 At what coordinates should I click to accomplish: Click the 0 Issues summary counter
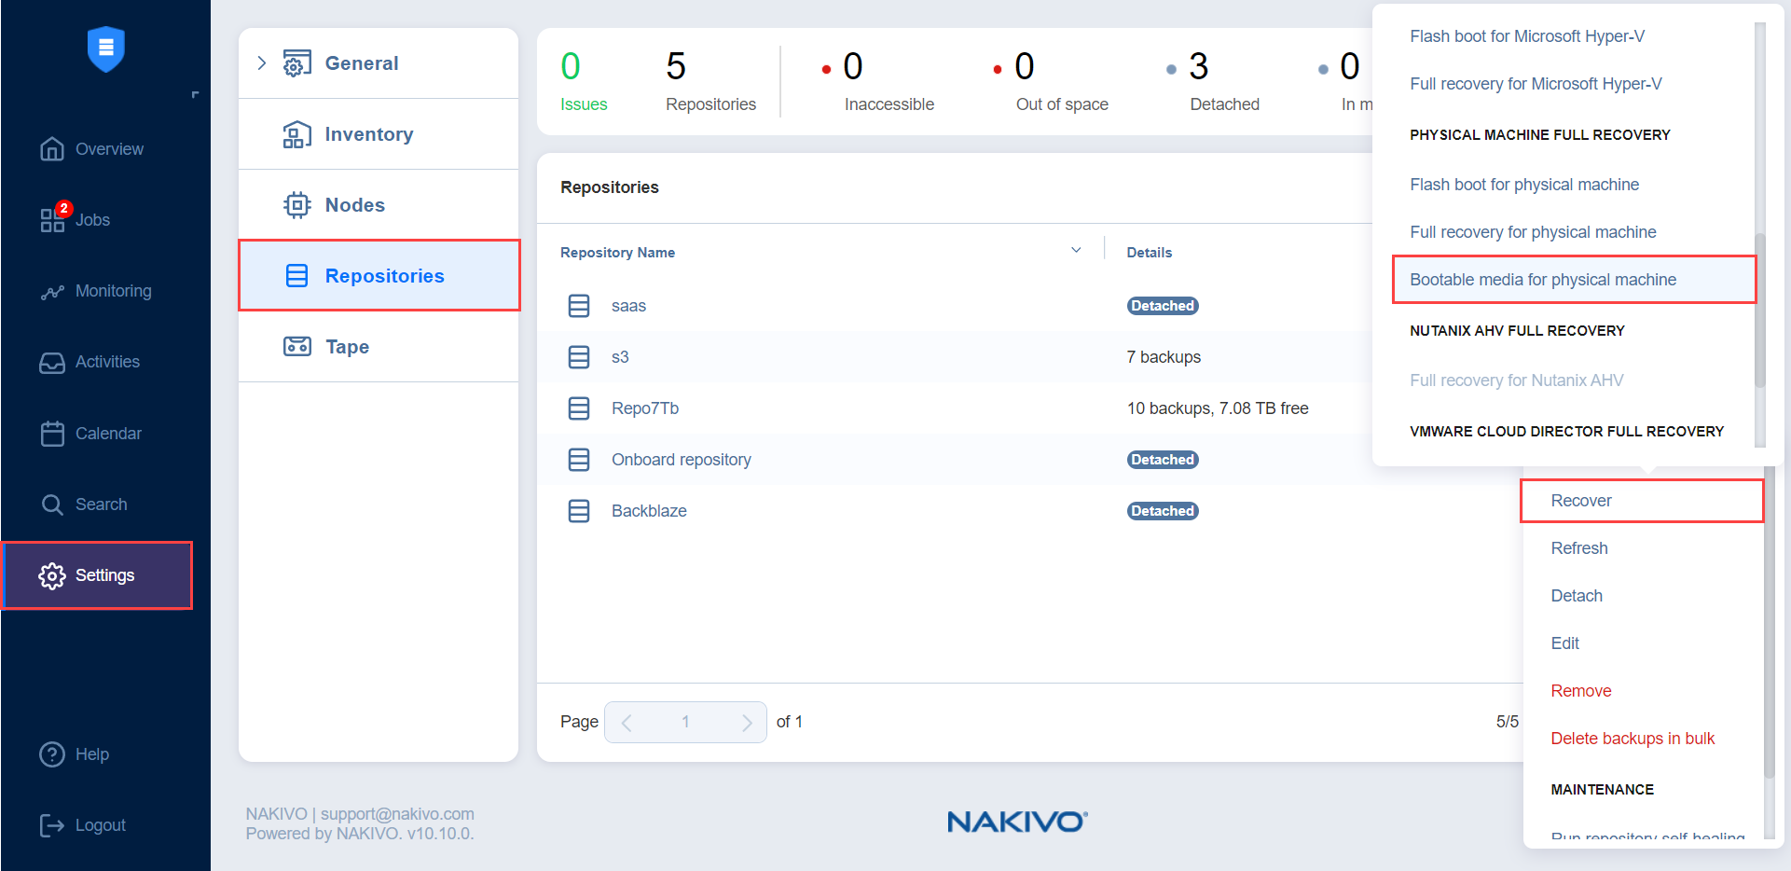(x=584, y=82)
